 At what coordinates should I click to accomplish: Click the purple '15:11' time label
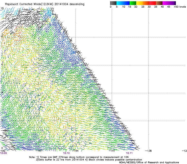(x=129, y=153)
